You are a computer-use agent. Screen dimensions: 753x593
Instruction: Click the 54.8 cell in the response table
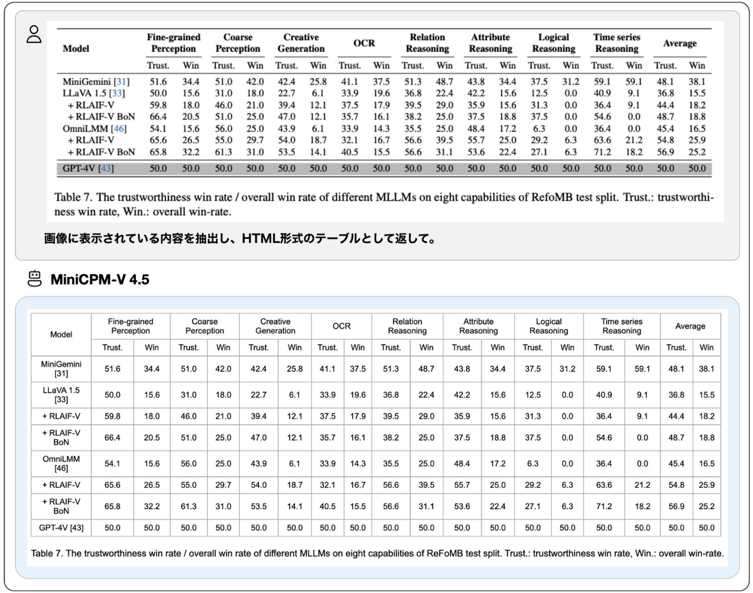pyautogui.click(x=677, y=485)
